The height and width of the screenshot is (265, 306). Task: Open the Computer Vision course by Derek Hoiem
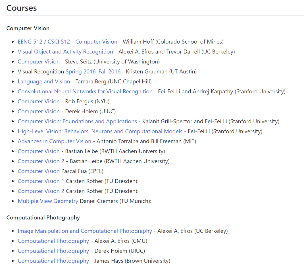pyautogui.click(x=39, y=112)
